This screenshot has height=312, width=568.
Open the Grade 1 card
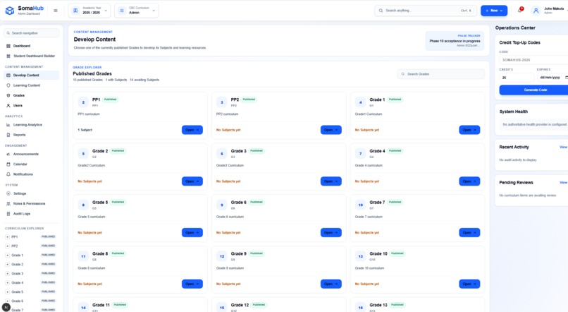pyautogui.click(x=469, y=130)
